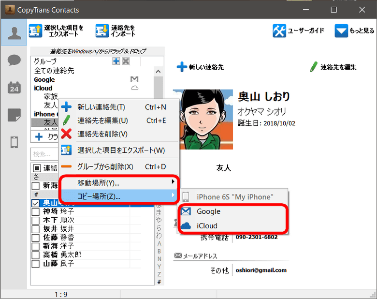Choose グループから削除(X) menu entry
Viewport: 377px width, 299px height.
[x=119, y=166]
